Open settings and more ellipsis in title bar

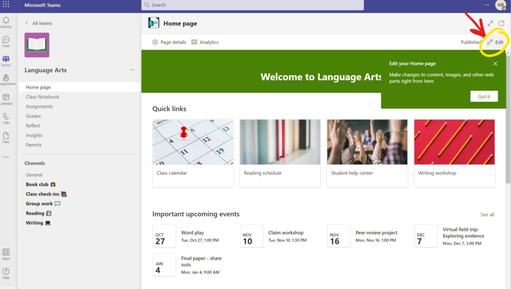(x=487, y=4)
